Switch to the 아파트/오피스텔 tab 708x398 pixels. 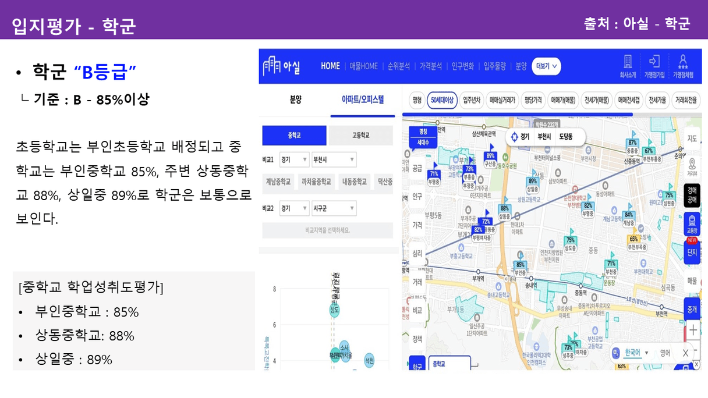coord(363,99)
